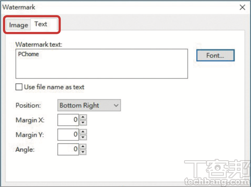Click the 'Watermark text:' label
Image resolution: width=251 pixels, height=187 pixels.
(x=38, y=44)
